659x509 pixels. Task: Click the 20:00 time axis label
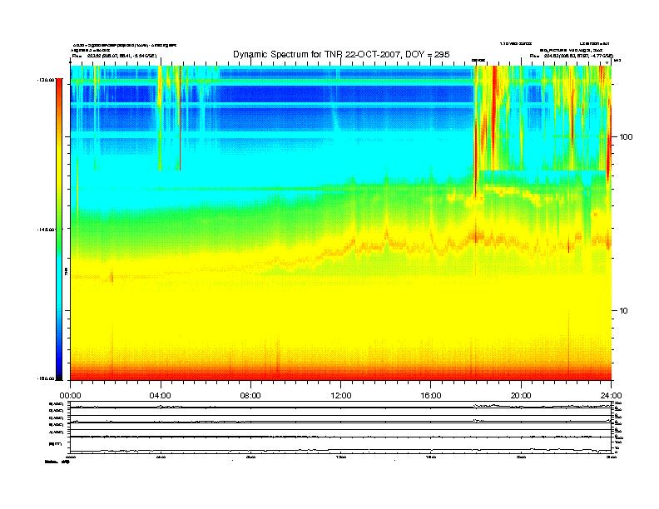point(521,396)
